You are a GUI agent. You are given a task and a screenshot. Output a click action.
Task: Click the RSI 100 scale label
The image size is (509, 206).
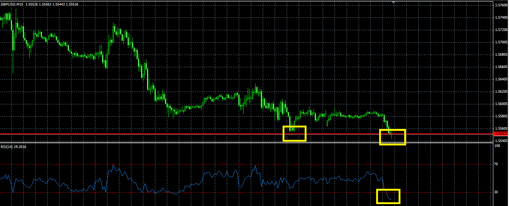click(498, 146)
